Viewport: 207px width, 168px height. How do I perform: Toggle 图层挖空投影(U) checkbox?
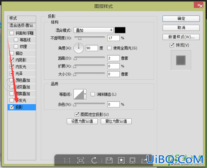click(77, 114)
